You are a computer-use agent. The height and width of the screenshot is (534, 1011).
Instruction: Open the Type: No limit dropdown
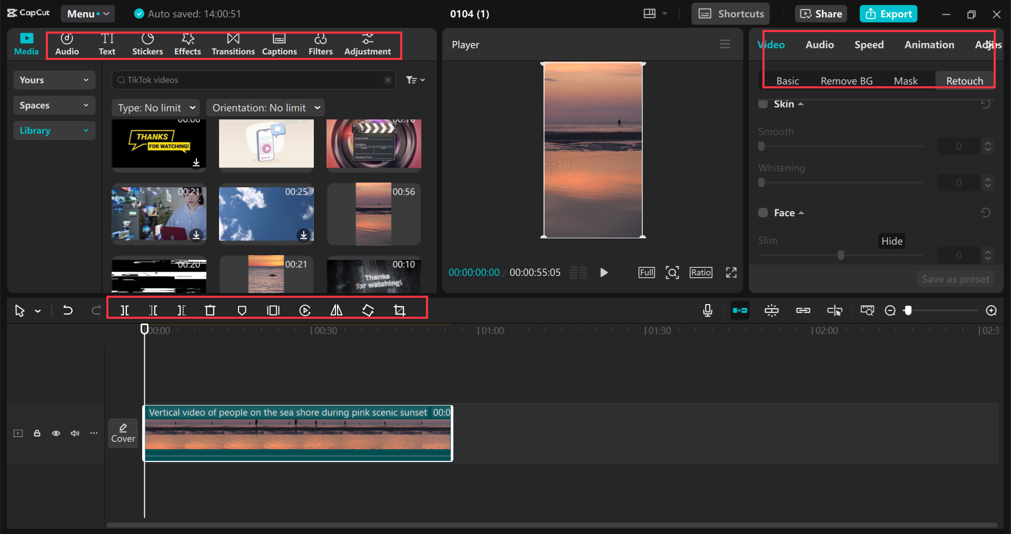tap(155, 107)
